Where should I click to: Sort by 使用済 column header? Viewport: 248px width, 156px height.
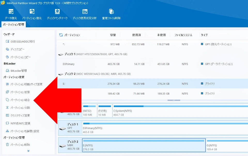pos(136,35)
